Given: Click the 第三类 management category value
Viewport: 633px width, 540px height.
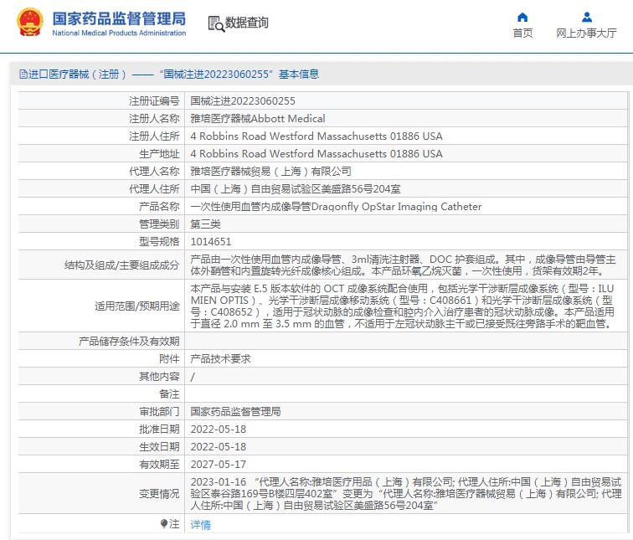Looking at the screenshot, I should click(x=205, y=224).
